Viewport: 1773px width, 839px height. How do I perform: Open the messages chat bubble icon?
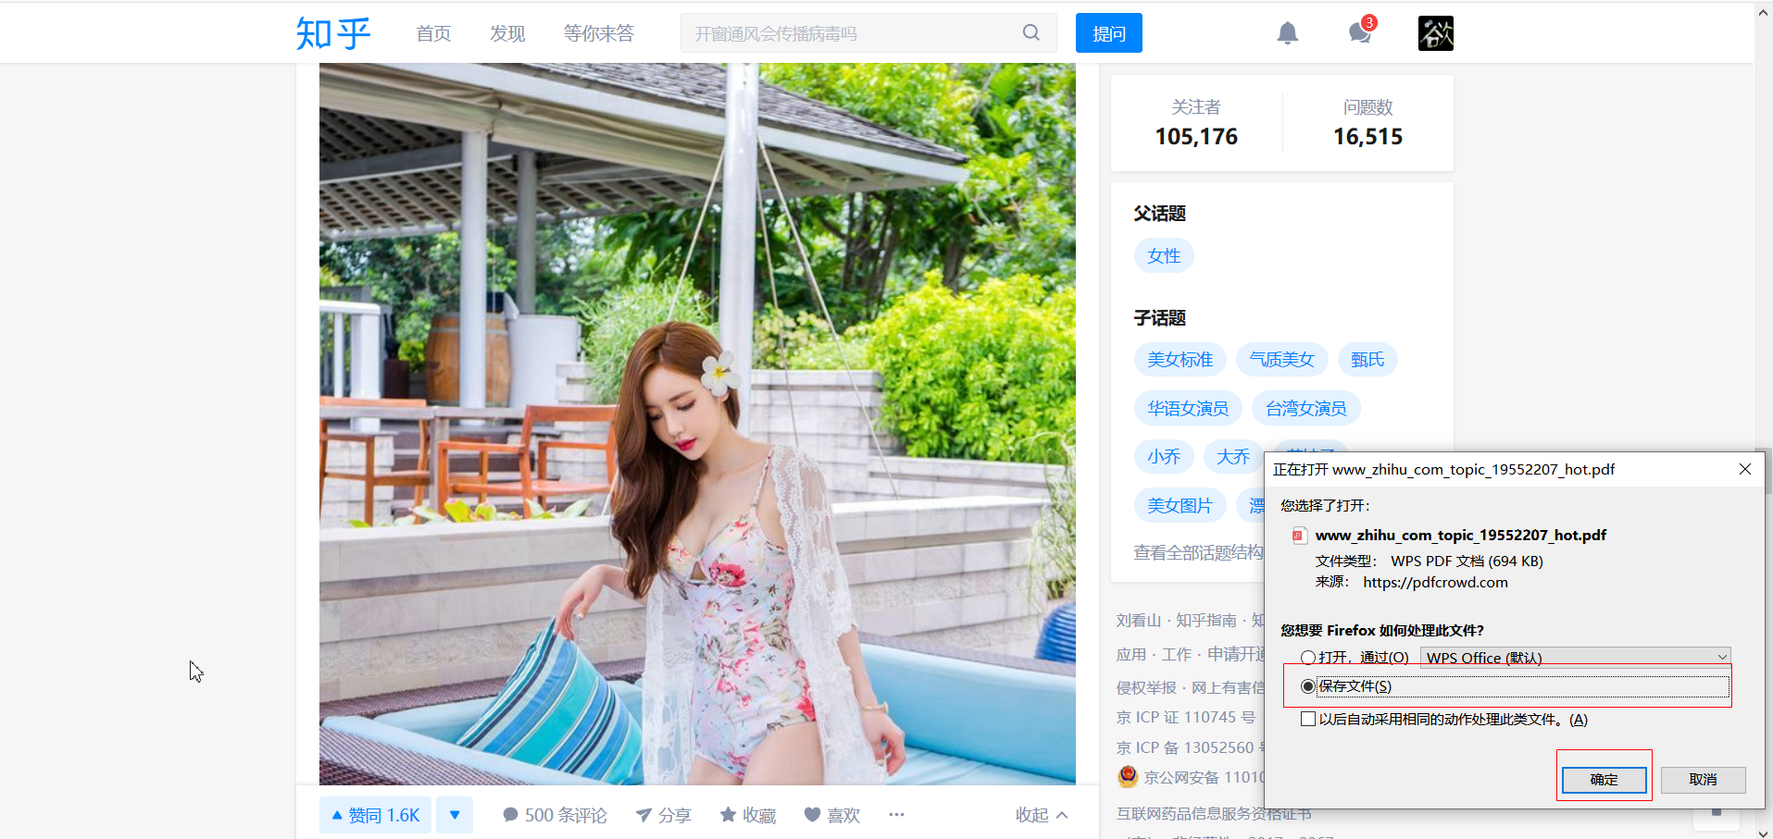tap(1359, 33)
